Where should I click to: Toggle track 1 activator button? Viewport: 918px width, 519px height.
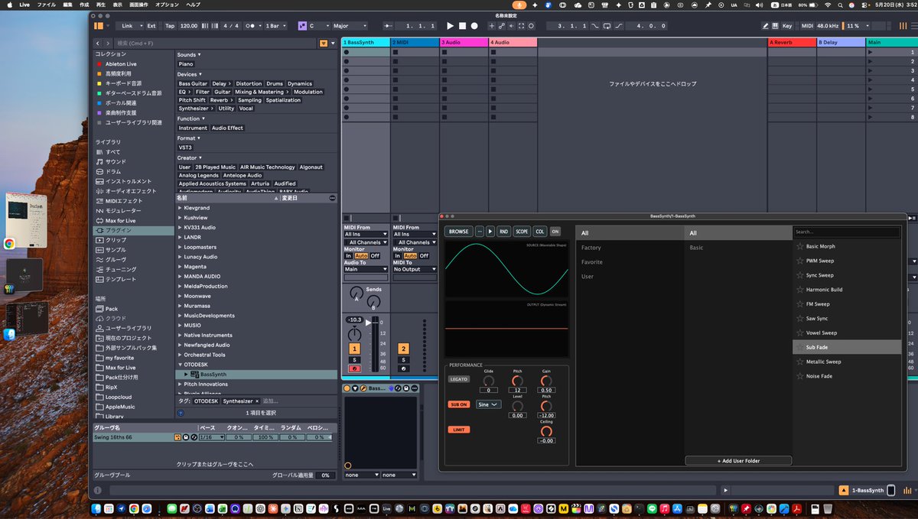(355, 349)
